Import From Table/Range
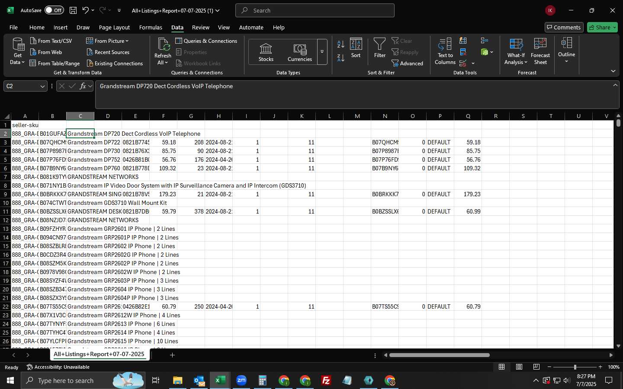 (x=55, y=63)
